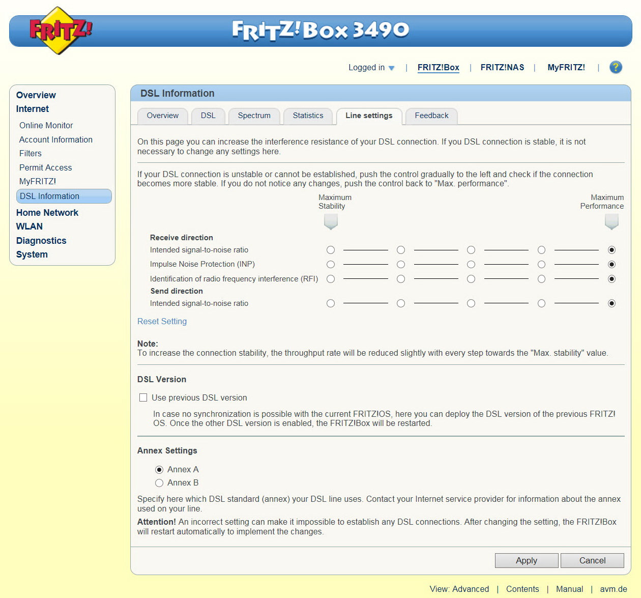
Task: Expand the System sidebar section
Action: coord(32,254)
